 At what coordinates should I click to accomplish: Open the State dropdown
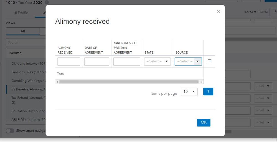pyautogui.click(x=157, y=61)
